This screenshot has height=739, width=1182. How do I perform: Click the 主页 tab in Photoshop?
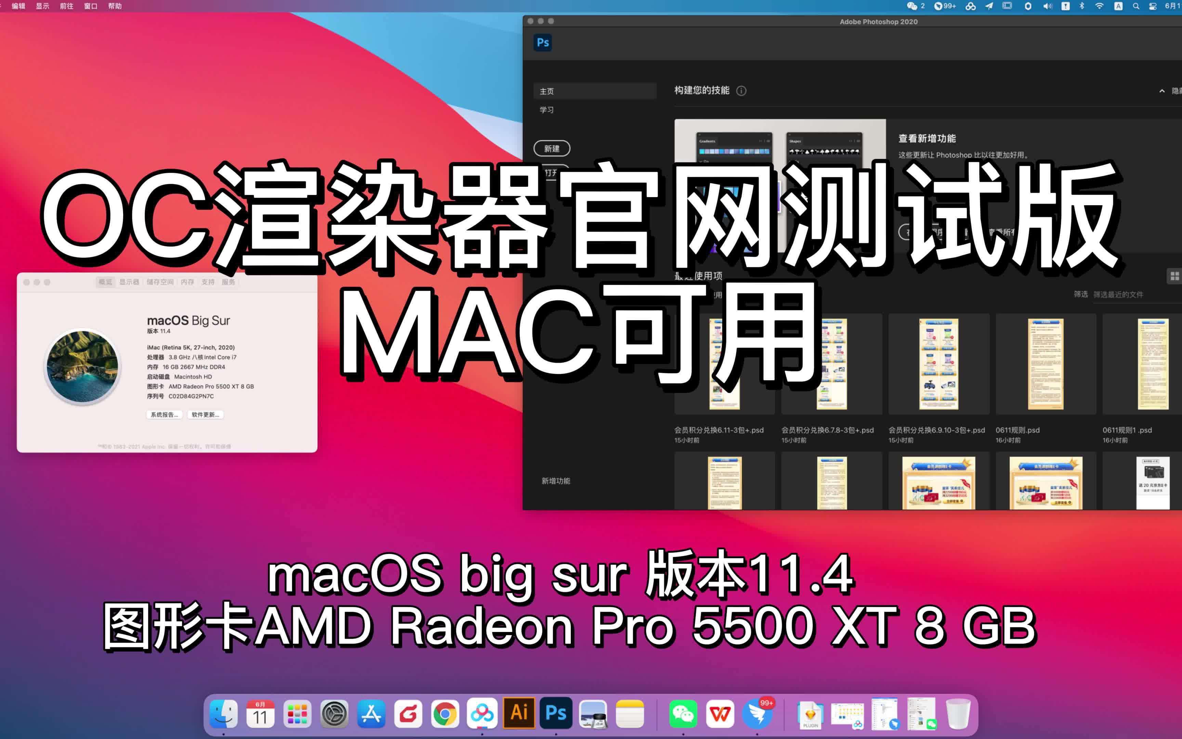(547, 91)
